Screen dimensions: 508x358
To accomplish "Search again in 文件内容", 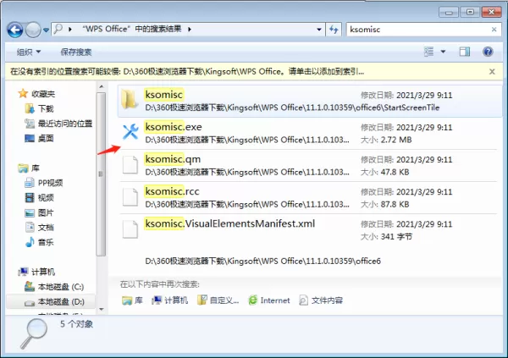I will coord(321,300).
